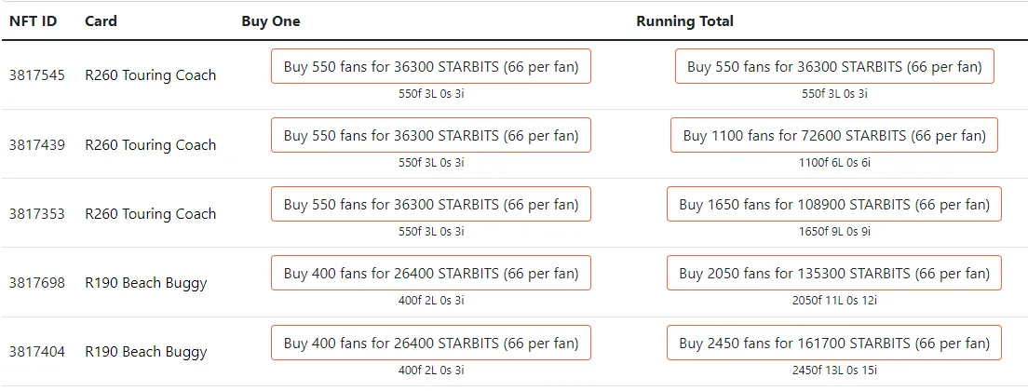Select NFT ID 3817698 cell
Screen dimensions: 1028x391
pyautogui.click(x=36, y=283)
